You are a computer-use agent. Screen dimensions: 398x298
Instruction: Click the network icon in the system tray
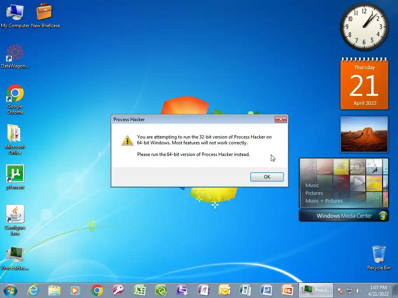(x=349, y=291)
